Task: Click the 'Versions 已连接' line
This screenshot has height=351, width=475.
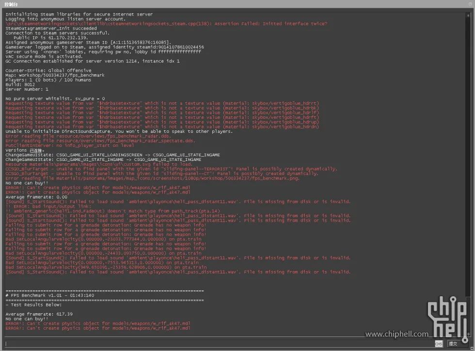Action: point(25,150)
